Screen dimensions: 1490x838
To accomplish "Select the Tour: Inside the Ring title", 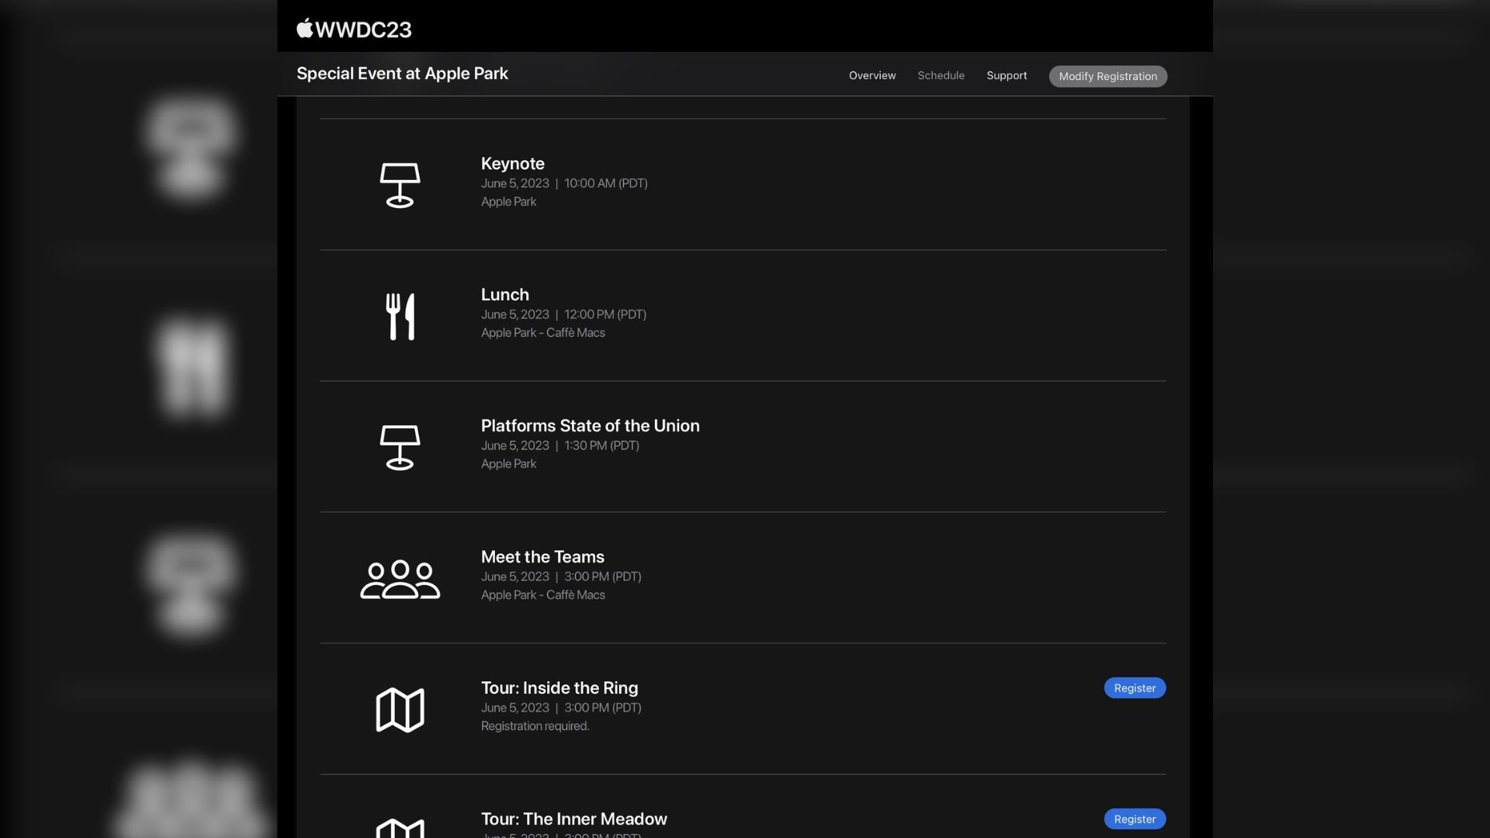I will [560, 688].
